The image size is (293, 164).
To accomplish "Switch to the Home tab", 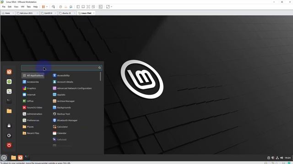I will [x=7, y=13].
